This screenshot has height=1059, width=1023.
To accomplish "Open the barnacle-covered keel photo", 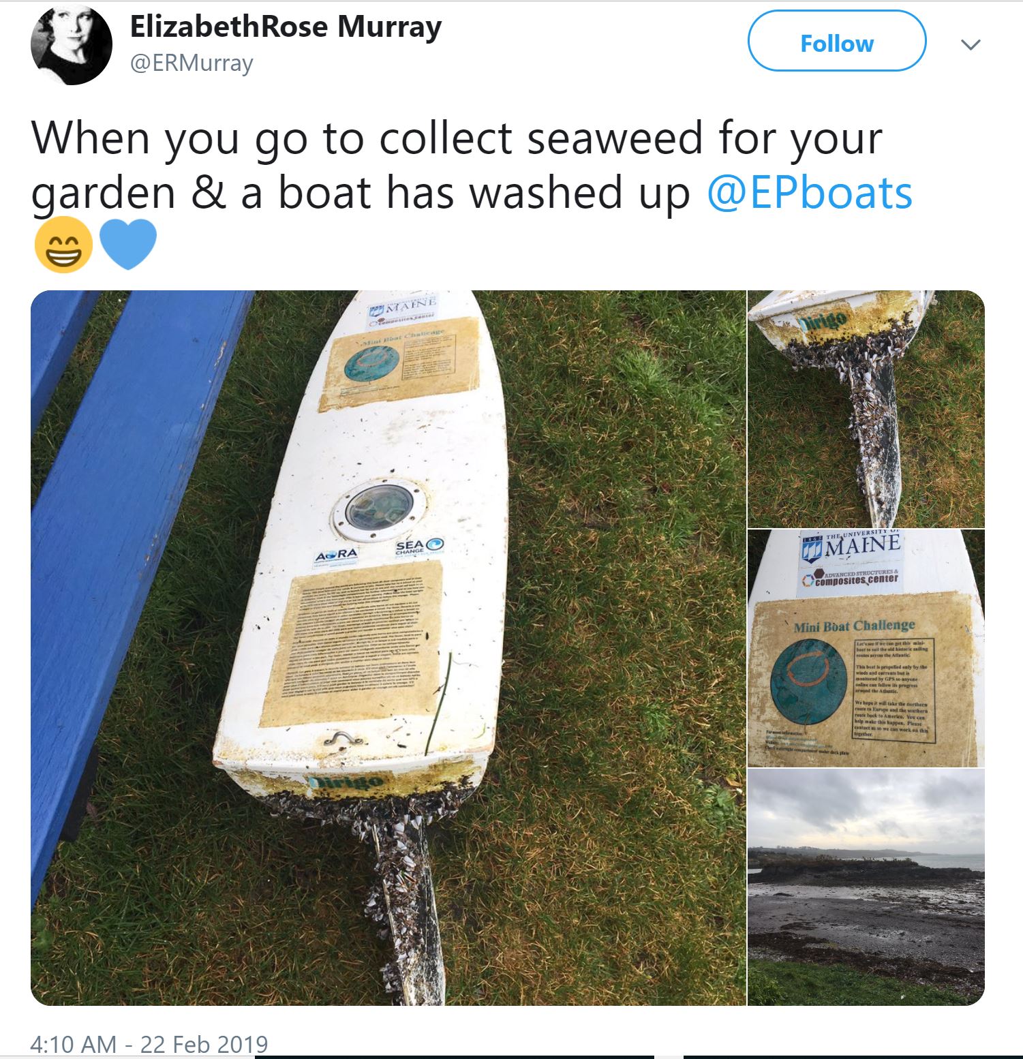I will pos(866,409).
